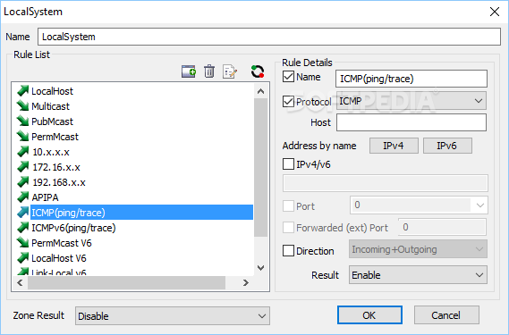The width and height of the screenshot is (509, 335).
Task: Click the Add new rule icon
Action: pos(189,71)
